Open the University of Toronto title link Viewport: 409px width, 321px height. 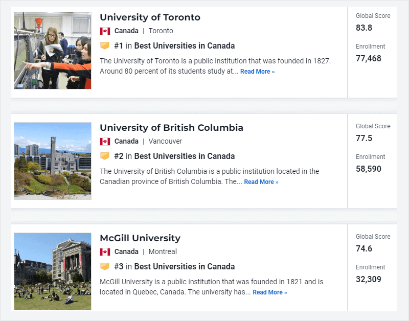click(x=150, y=17)
